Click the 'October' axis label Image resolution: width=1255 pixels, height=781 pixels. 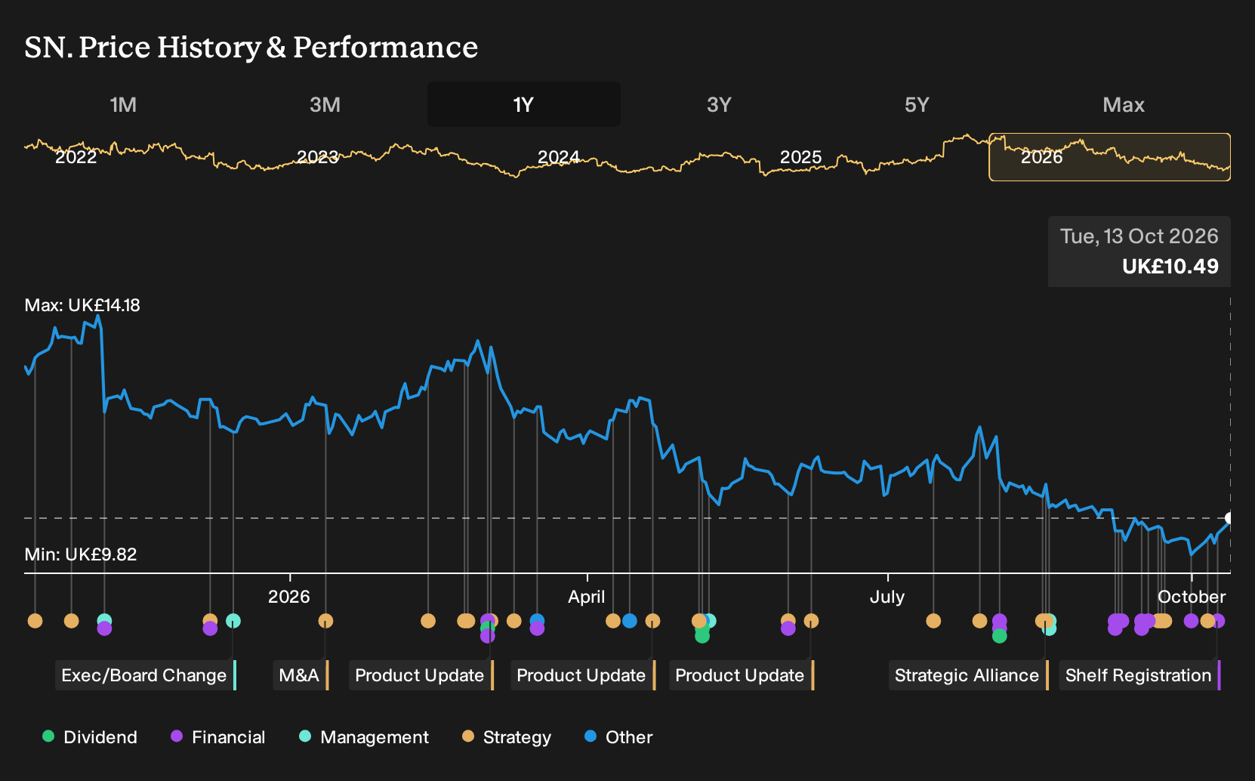(x=1192, y=597)
